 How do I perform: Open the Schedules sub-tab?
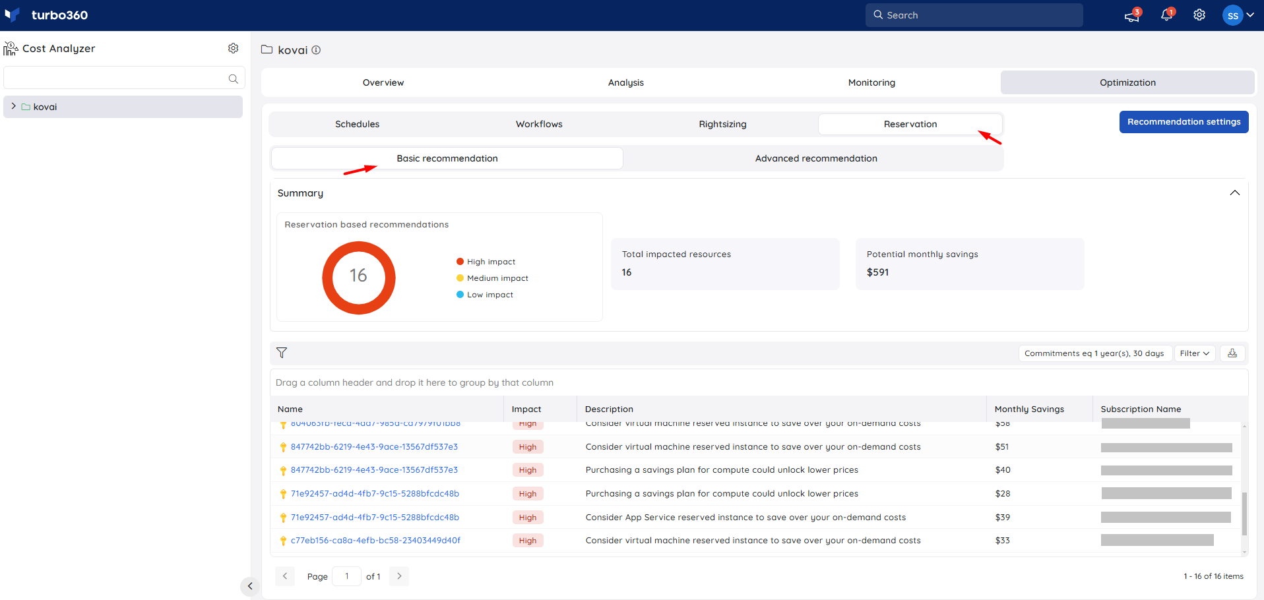pyautogui.click(x=358, y=124)
